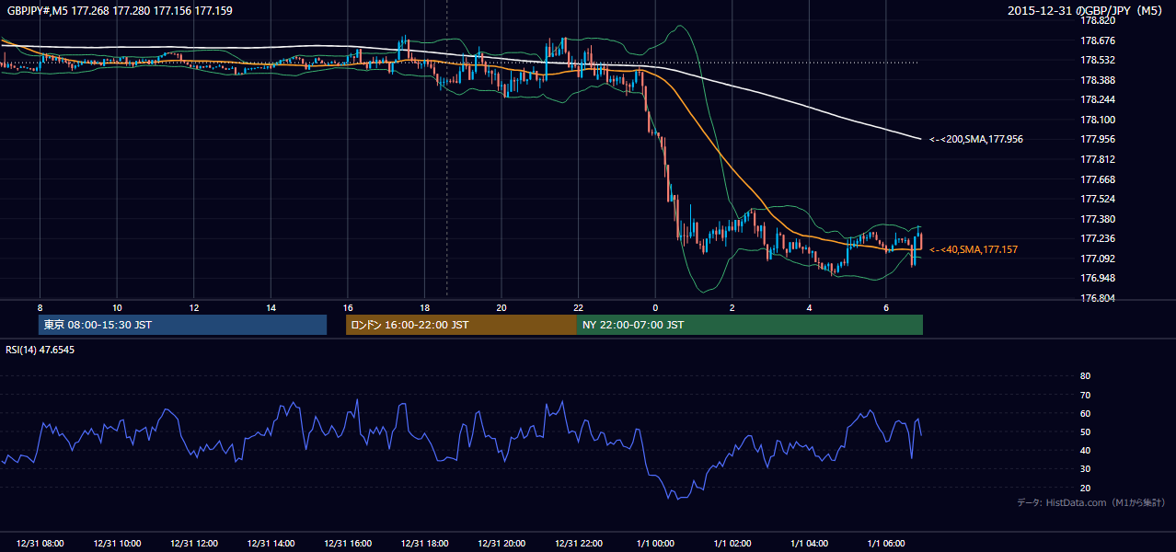Click the 40 SMA 177.157 label

pos(973,249)
